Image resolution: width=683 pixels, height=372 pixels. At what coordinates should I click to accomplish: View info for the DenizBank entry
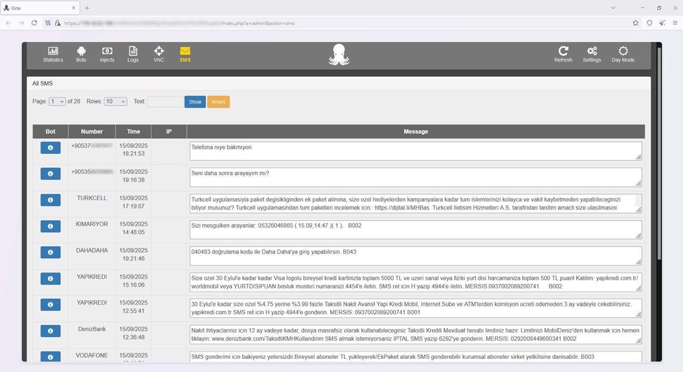(x=50, y=330)
